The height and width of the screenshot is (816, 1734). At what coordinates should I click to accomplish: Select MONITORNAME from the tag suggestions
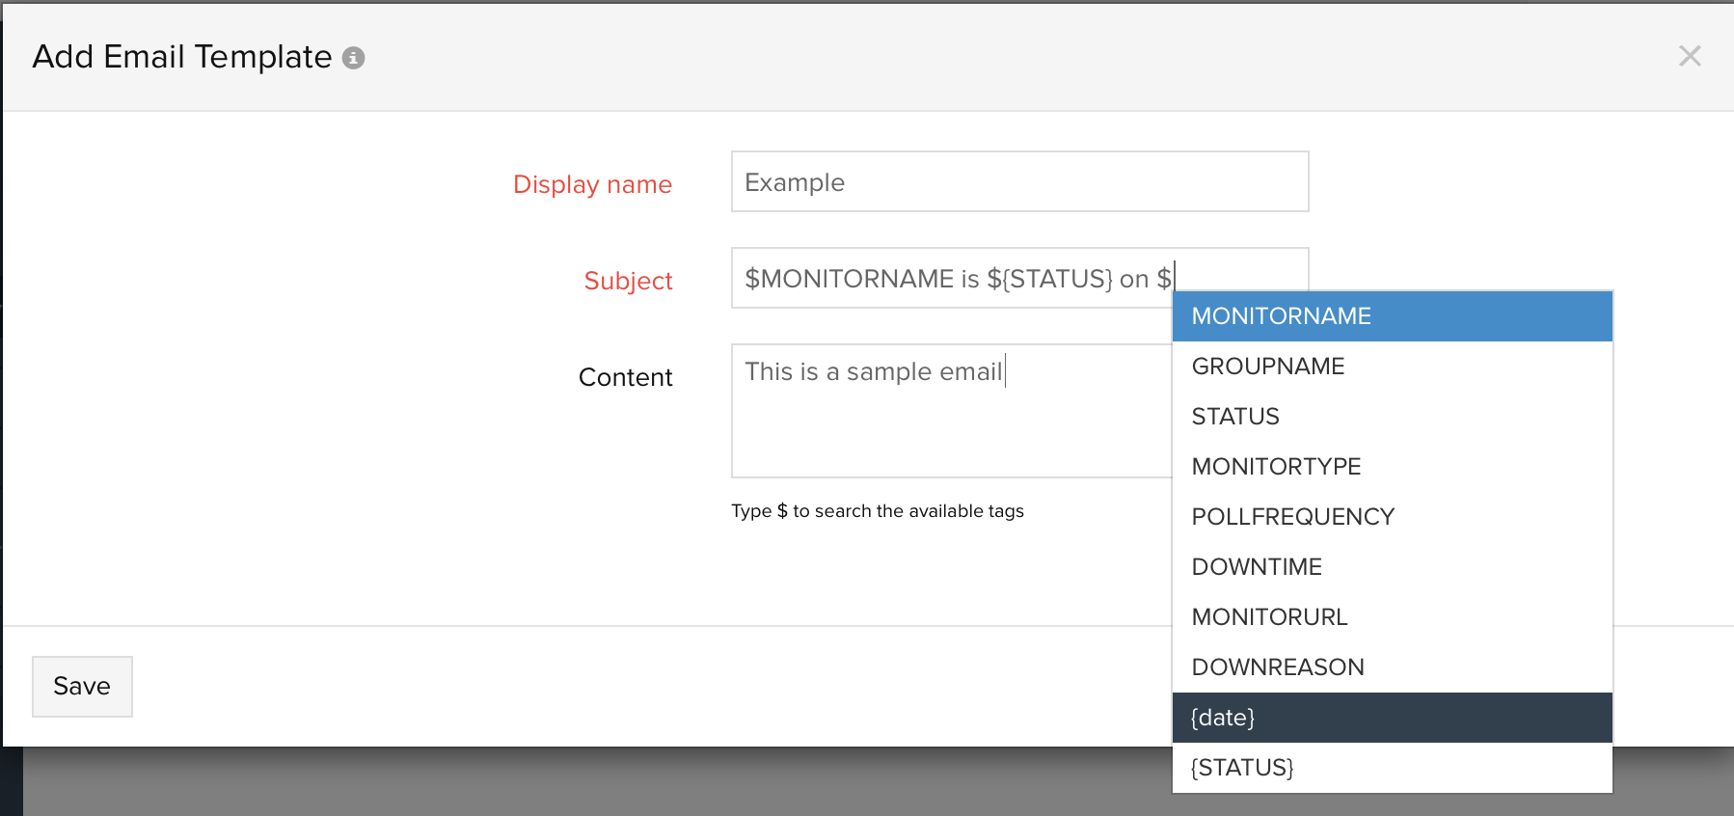pos(1391,316)
